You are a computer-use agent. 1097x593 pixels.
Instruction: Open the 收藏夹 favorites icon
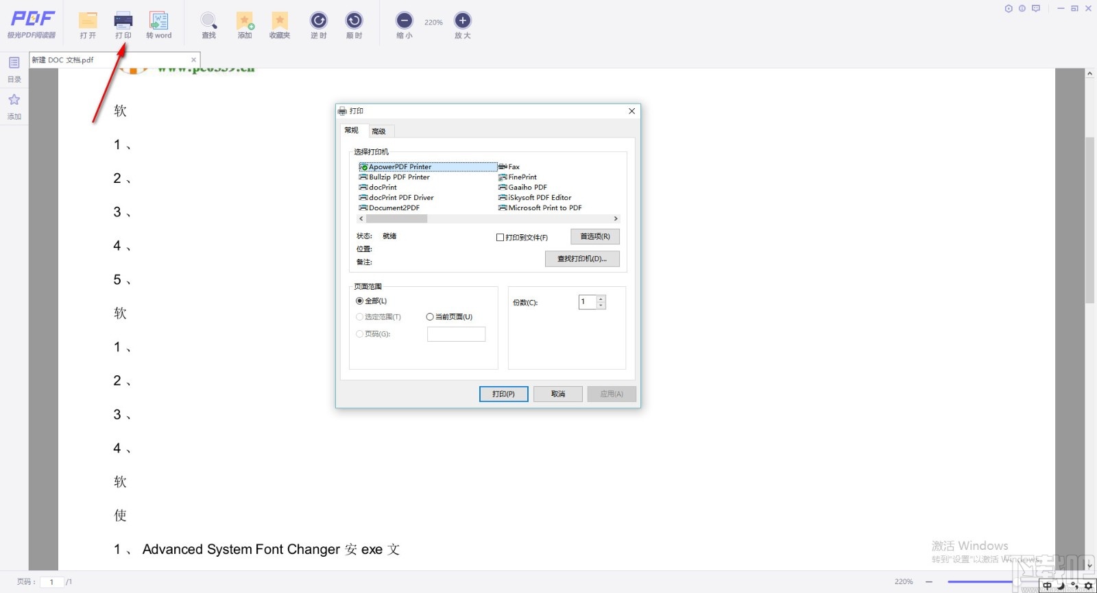[x=280, y=25]
